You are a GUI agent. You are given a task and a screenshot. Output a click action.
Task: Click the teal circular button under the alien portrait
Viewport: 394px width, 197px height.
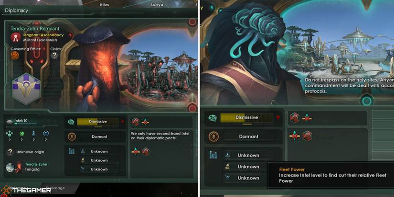(367, 101)
